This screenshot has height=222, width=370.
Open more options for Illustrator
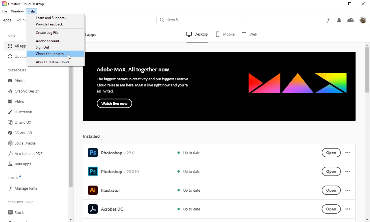(x=348, y=190)
